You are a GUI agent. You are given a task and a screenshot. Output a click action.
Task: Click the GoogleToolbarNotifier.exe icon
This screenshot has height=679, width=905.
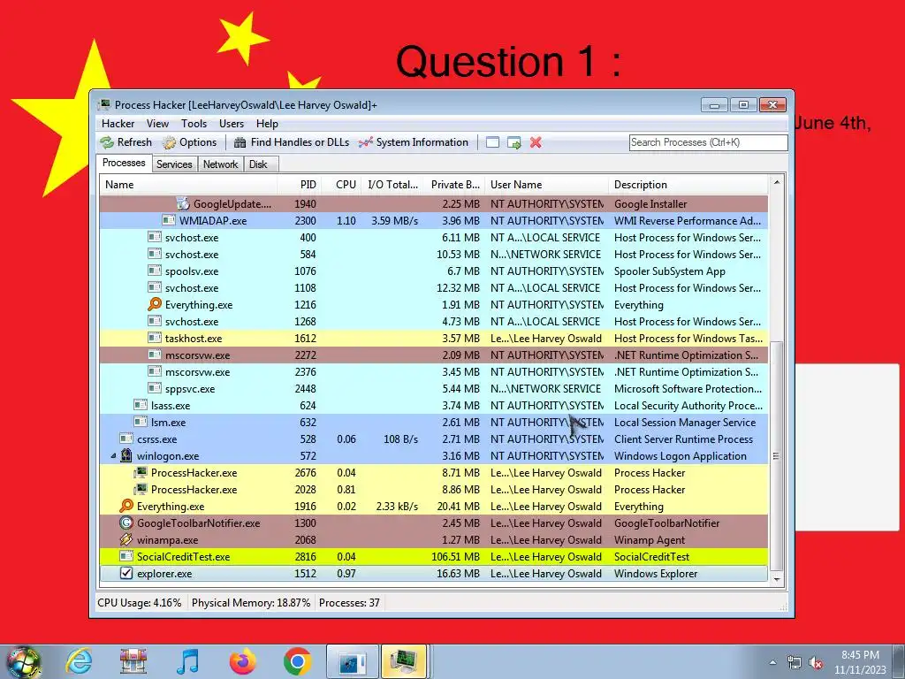(x=126, y=523)
